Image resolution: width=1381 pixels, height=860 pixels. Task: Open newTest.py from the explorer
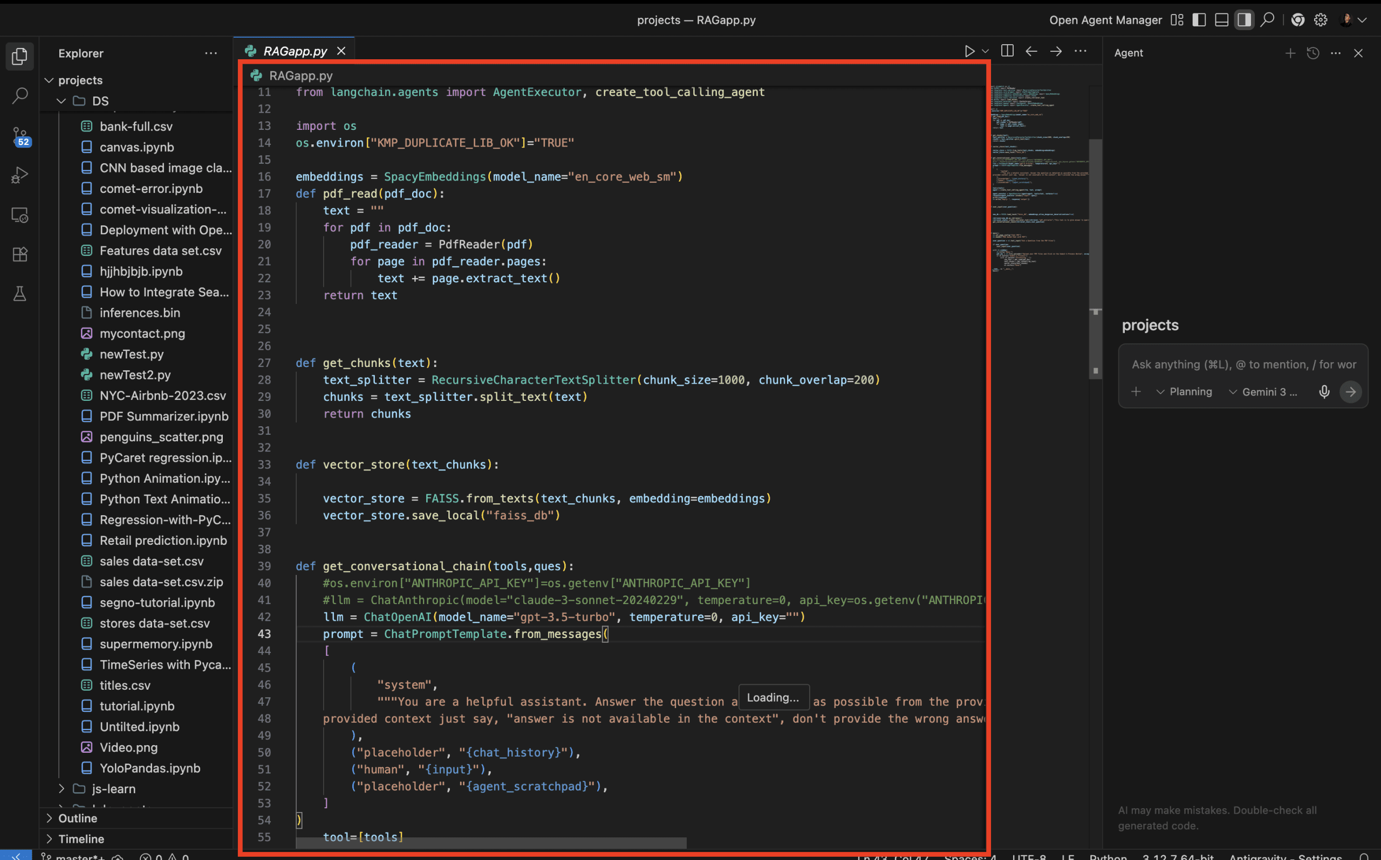[132, 354]
